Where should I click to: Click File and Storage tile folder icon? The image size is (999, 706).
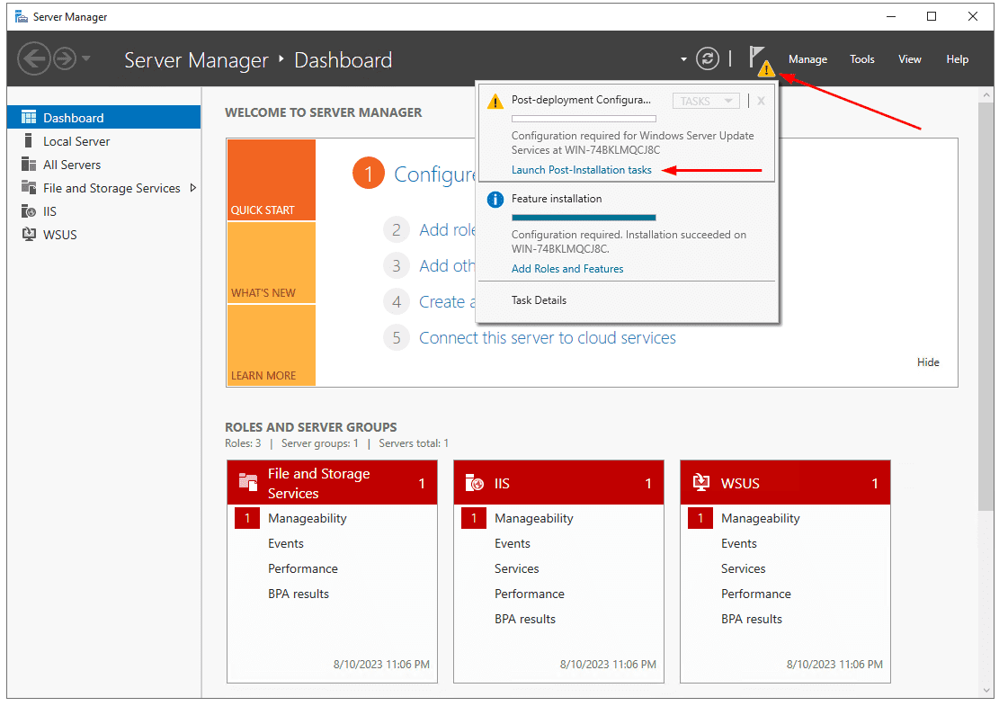[248, 481]
